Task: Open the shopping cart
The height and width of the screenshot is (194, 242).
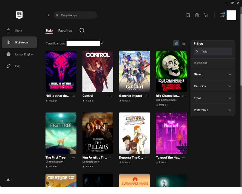Action: 206,15
